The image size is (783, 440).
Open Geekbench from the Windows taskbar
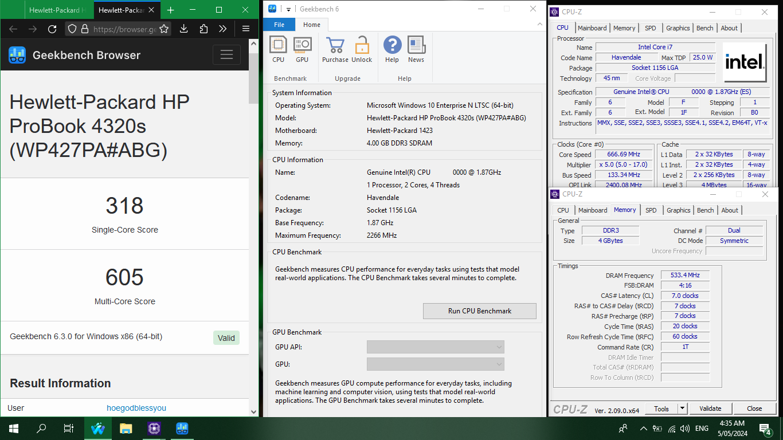[x=182, y=428]
